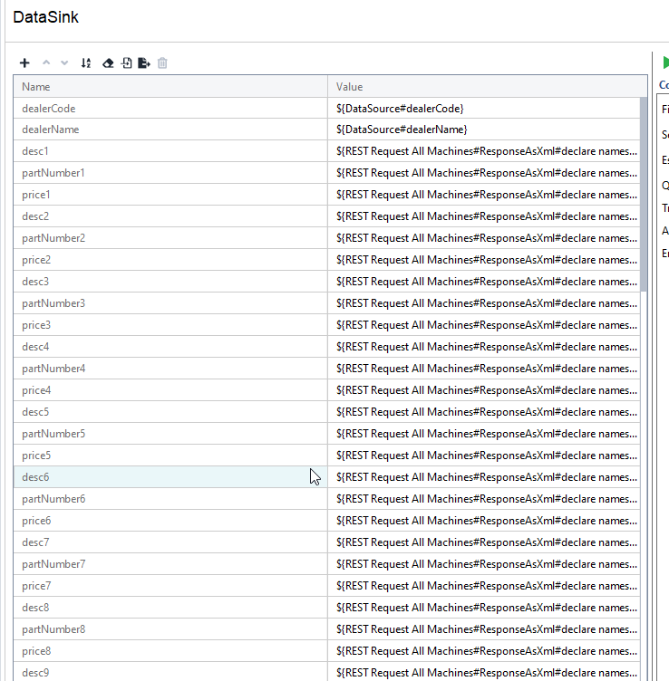This screenshot has height=681, width=669.
Task: Click the load properties from file icon
Action: click(127, 63)
